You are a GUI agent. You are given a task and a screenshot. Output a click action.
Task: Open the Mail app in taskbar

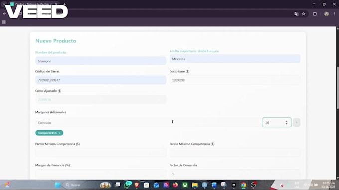(x=156, y=185)
